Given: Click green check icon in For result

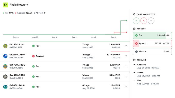Looking at the screenshot, I should point(136,35).
